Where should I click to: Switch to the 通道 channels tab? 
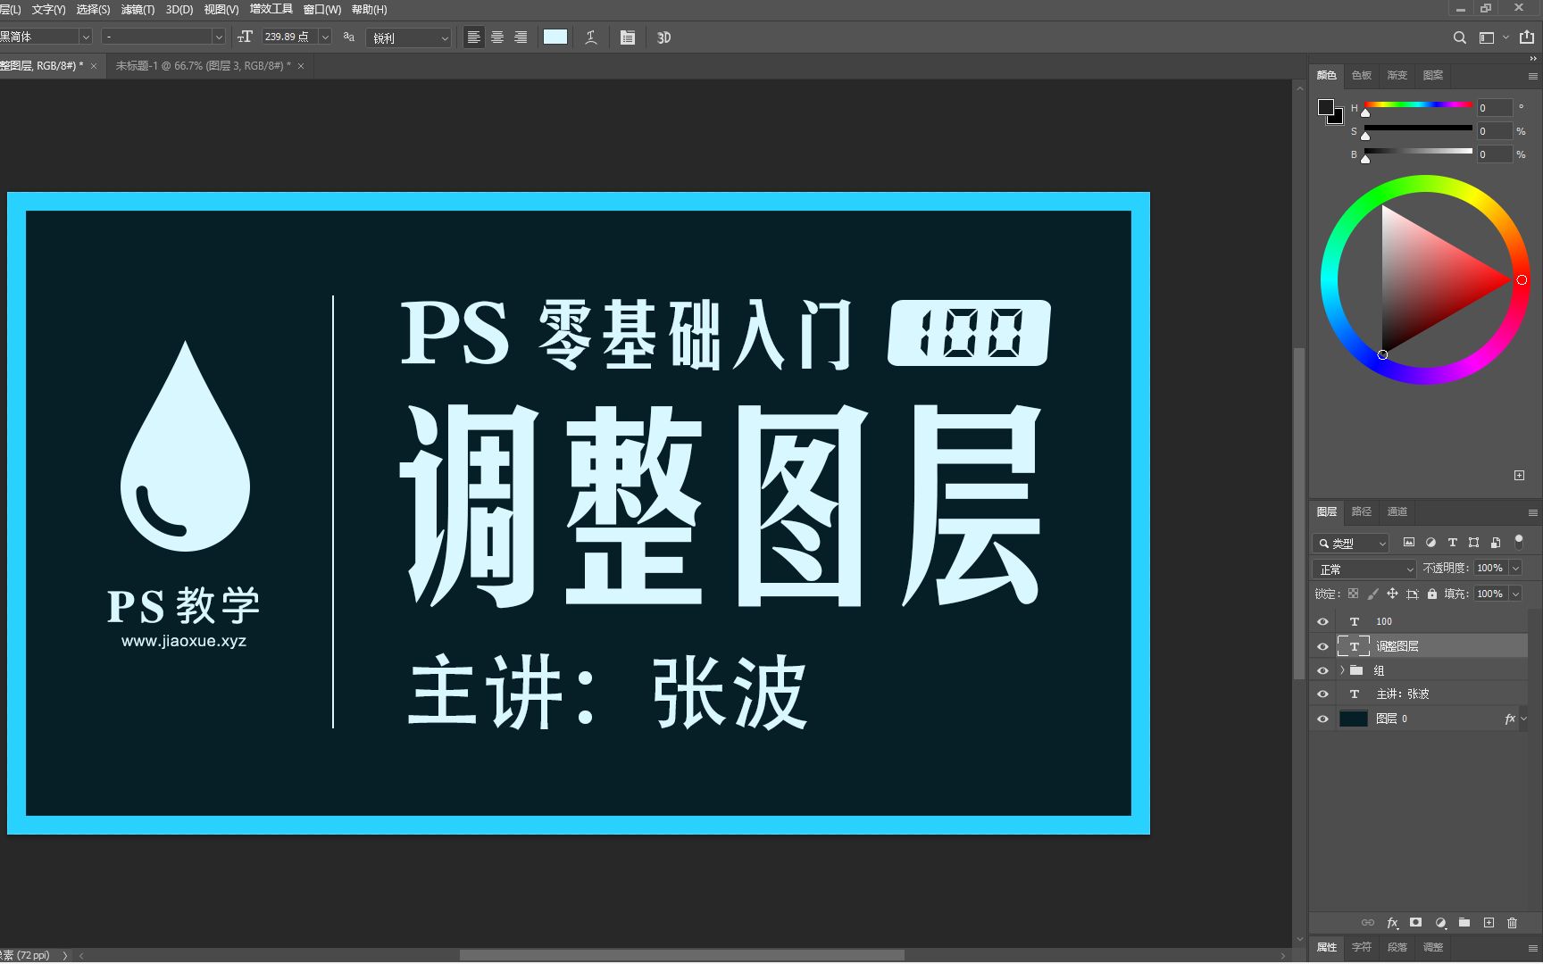pos(1397,511)
